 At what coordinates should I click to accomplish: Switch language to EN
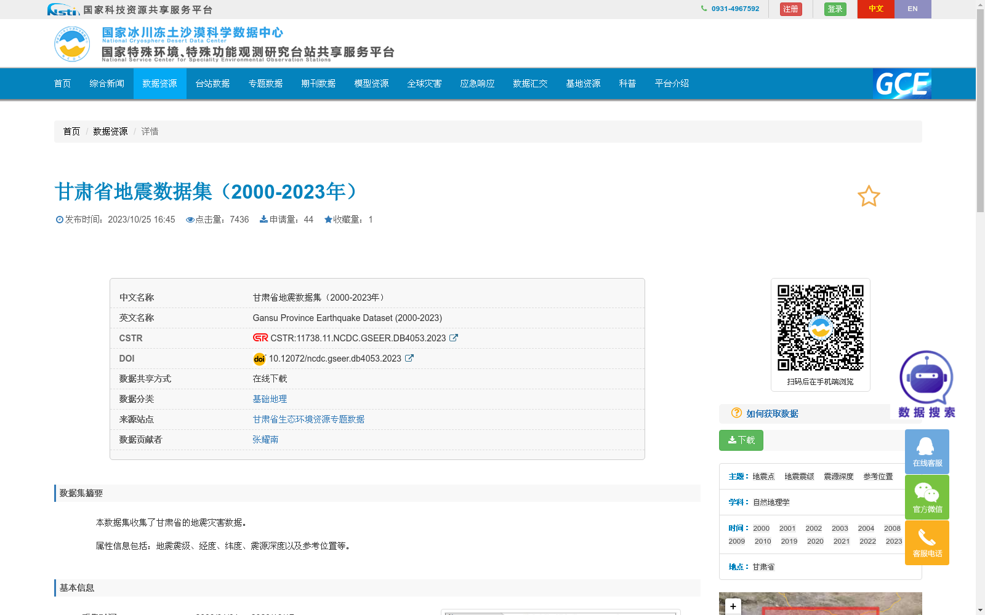[913, 9]
